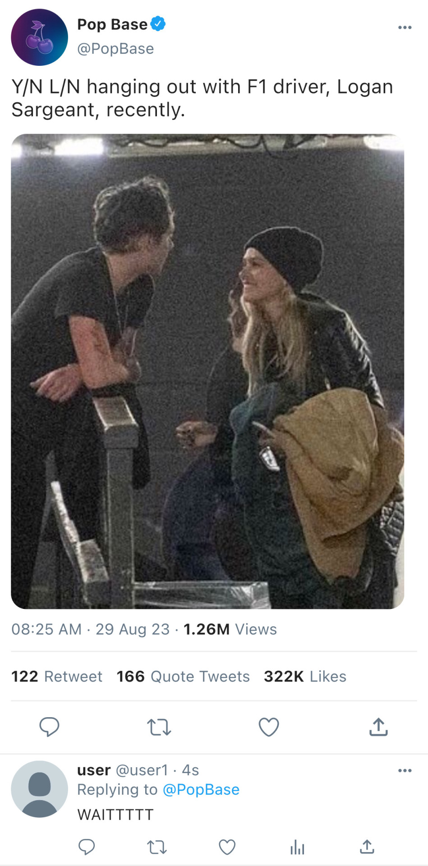This screenshot has height=866, width=428.
Task: Open Pop Base cherry profile avatar
Action: (x=39, y=37)
